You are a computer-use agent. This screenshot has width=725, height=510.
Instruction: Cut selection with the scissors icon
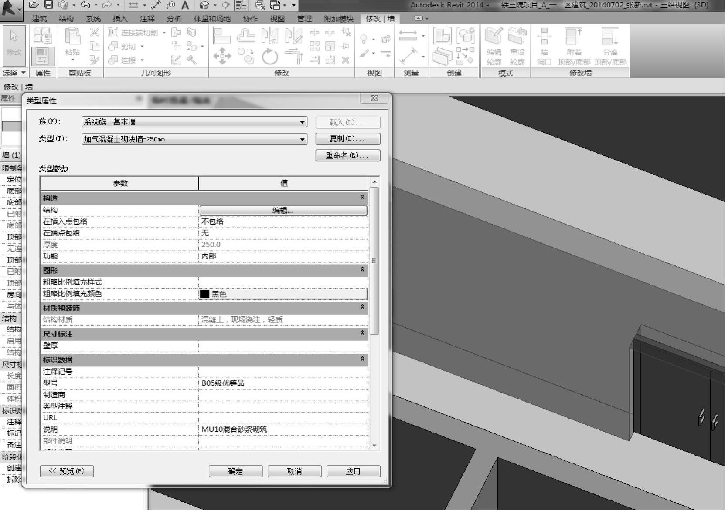[95, 32]
